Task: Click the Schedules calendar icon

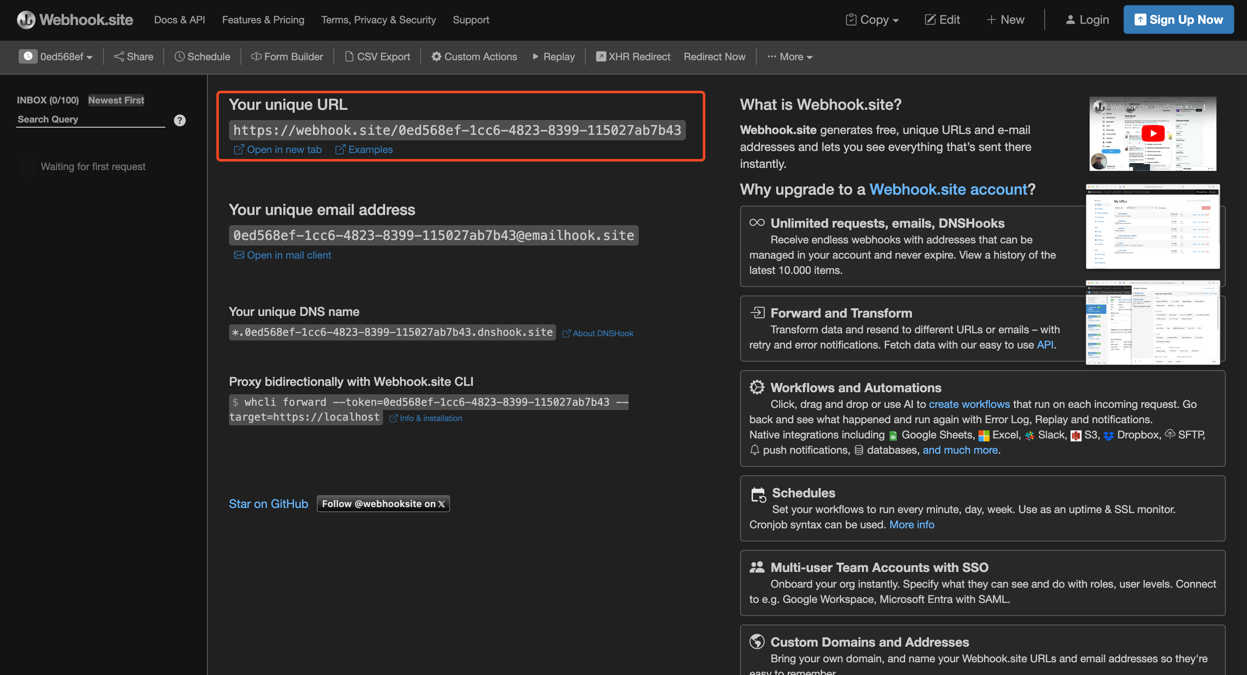Action: (x=758, y=494)
